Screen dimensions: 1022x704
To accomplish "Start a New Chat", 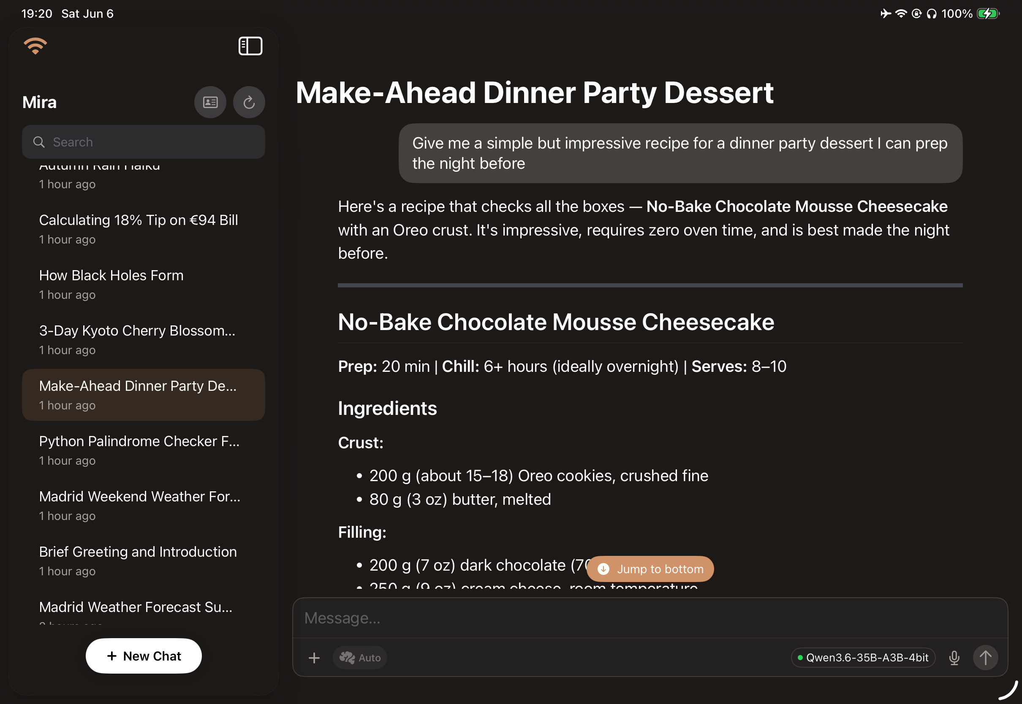I will (x=144, y=656).
